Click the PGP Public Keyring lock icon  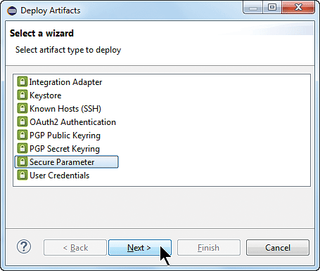tap(23, 135)
